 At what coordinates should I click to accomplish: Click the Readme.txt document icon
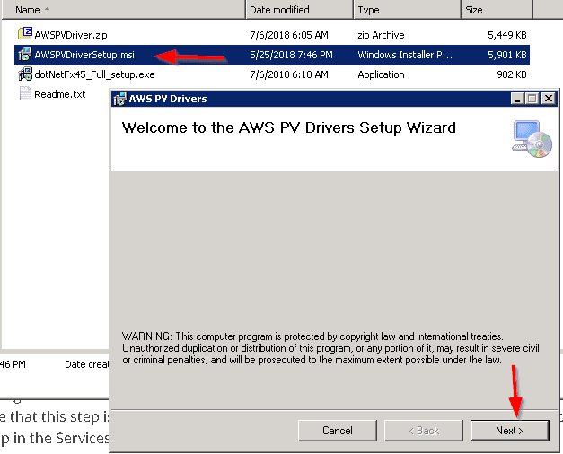[x=25, y=93]
